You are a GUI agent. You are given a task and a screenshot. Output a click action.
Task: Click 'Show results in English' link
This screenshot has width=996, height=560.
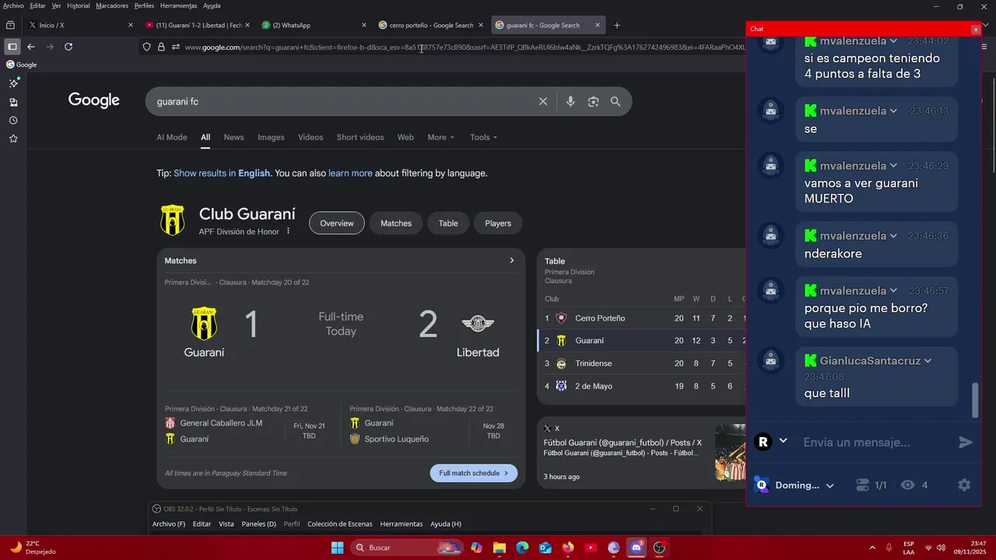pos(222,173)
